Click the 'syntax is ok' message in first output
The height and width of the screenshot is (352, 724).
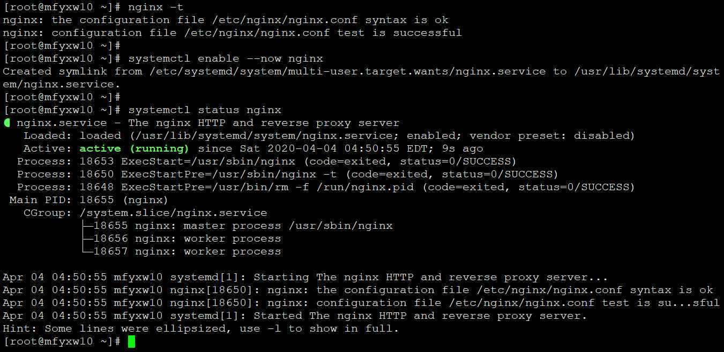coord(407,20)
